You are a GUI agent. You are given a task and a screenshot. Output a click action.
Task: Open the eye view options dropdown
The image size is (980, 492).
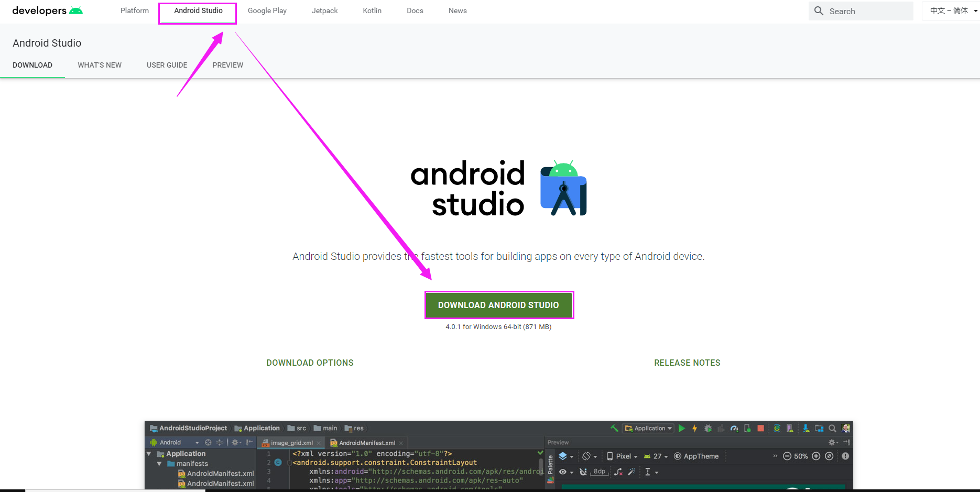pyautogui.click(x=566, y=472)
